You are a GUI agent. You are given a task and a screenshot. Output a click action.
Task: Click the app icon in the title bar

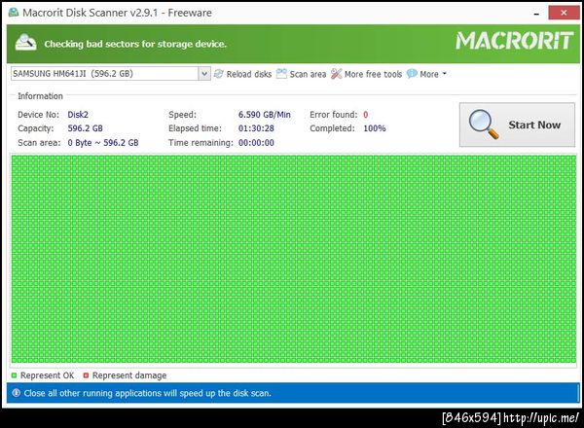[14, 13]
